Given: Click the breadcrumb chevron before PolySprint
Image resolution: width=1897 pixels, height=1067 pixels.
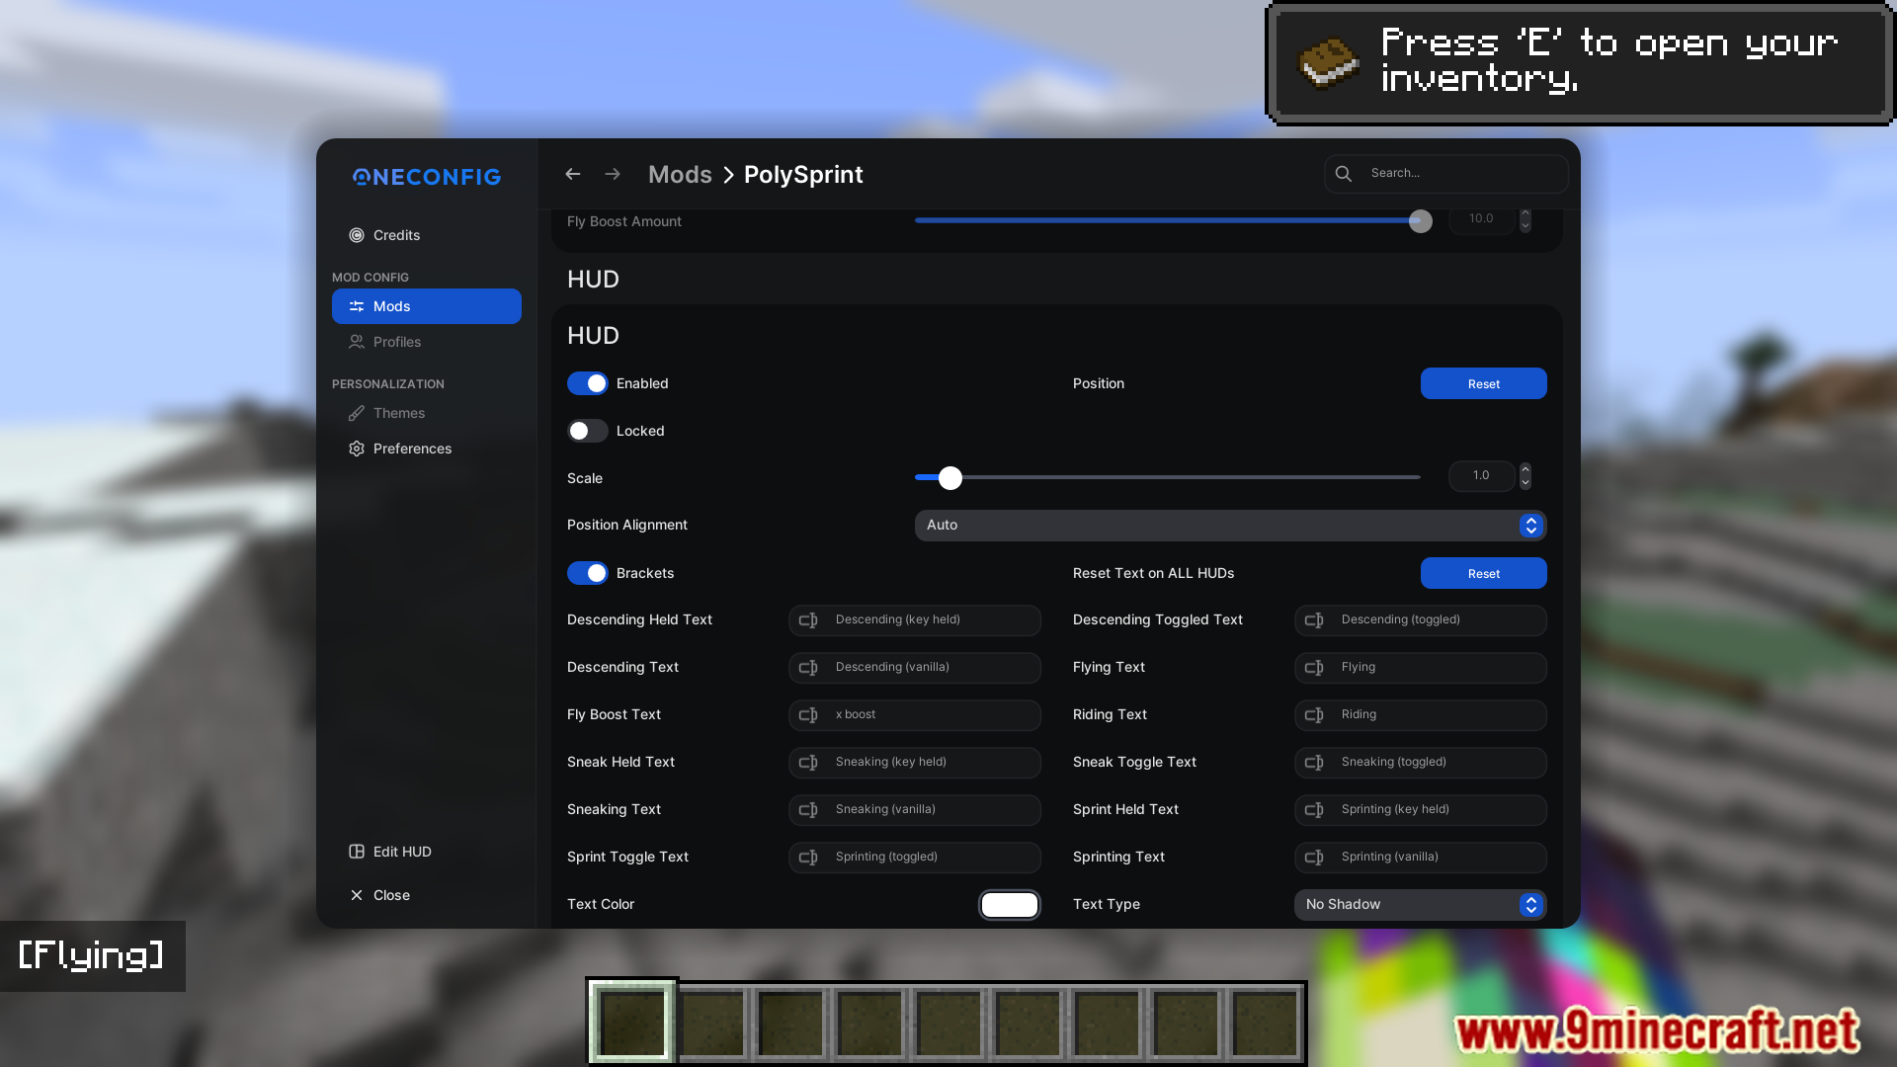Looking at the screenshot, I should 728,175.
